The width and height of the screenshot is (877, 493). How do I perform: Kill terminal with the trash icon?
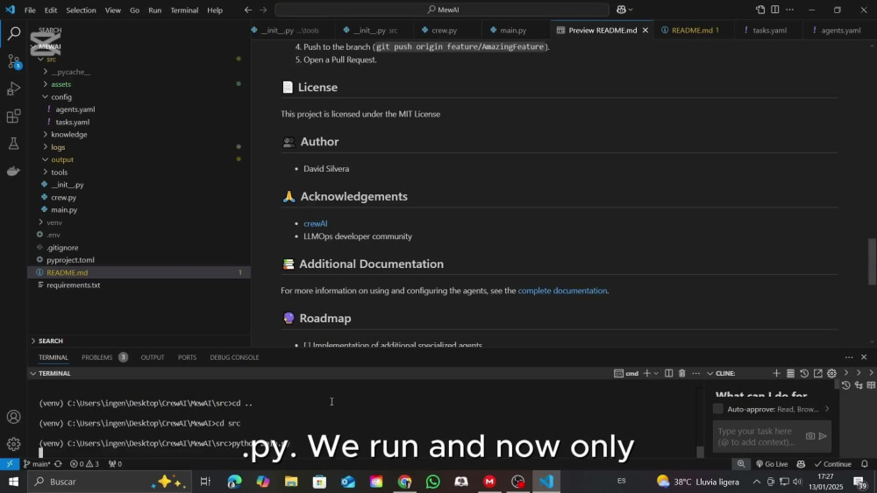(681, 373)
